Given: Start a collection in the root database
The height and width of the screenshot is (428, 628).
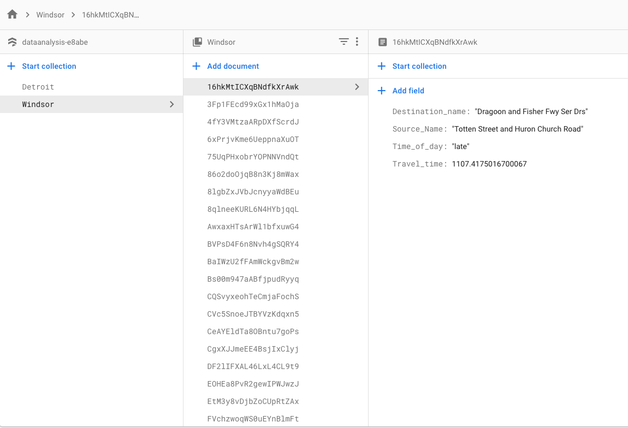Looking at the screenshot, I should (49, 66).
